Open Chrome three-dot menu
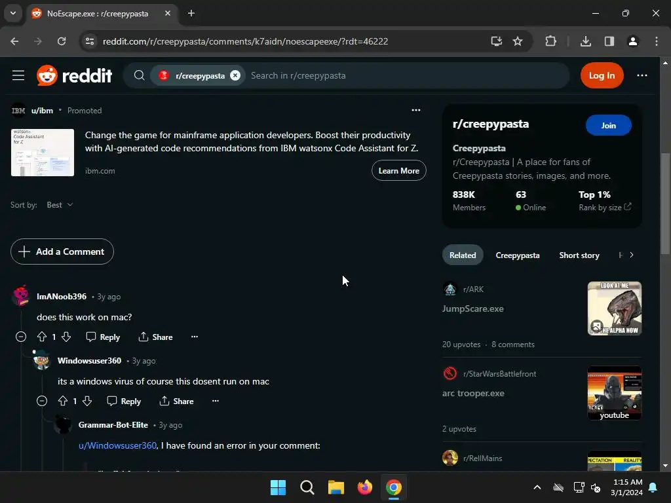Screen dimensions: 671x503 click(657, 41)
